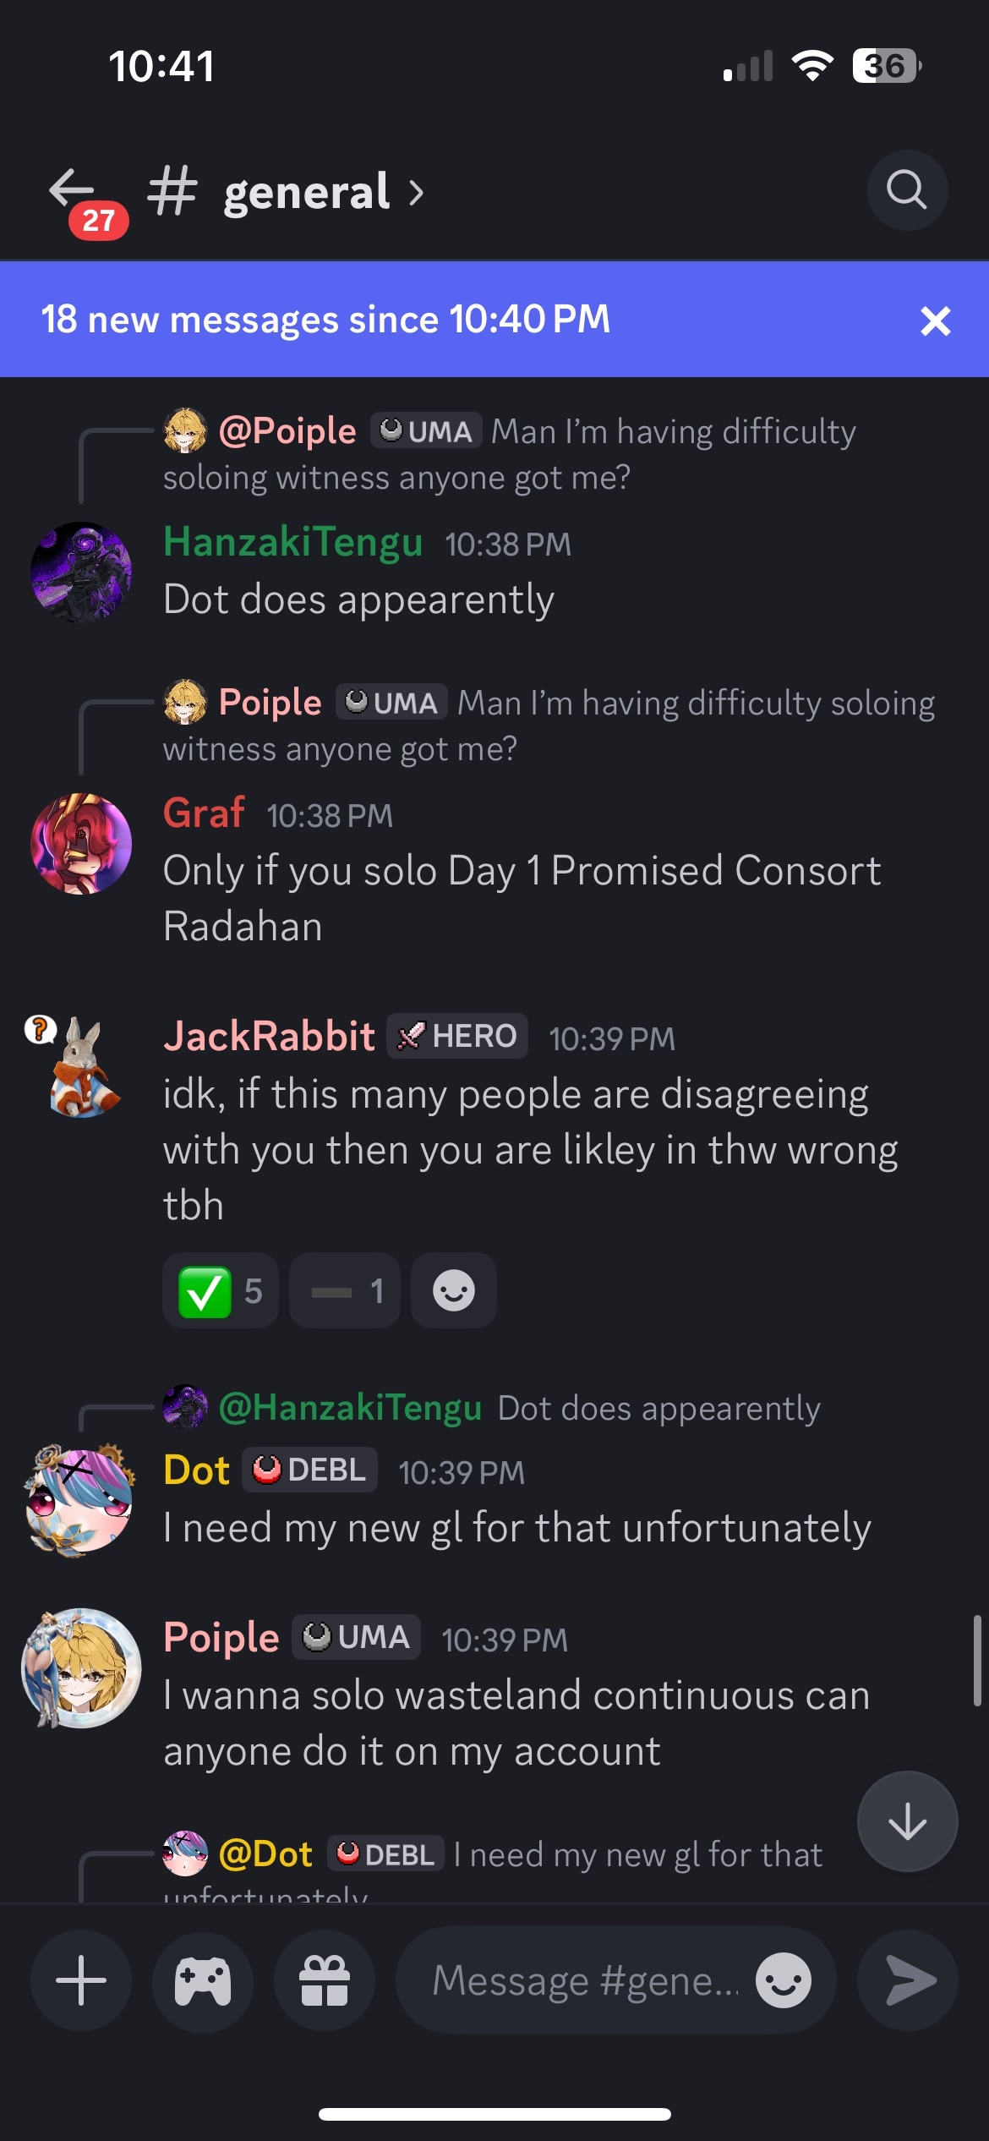The height and width of the screenshot is (2141, 989).
Task: Open HanzakiTengu's username profile
Action: 292,543
